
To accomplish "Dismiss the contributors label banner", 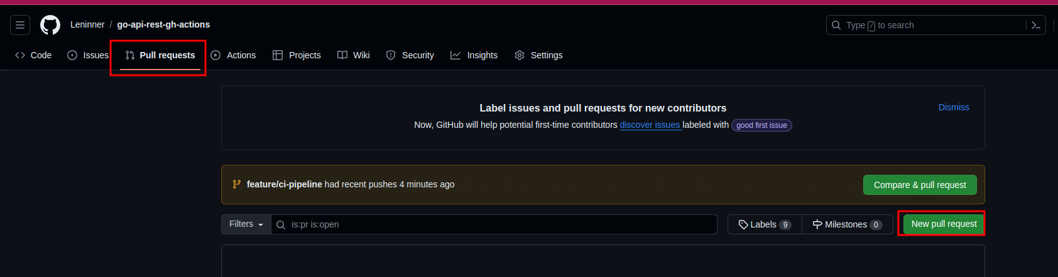I will tap(954, 107).
